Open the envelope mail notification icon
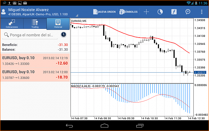 (25, 3)
